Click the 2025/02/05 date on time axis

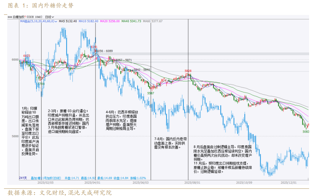45,183
